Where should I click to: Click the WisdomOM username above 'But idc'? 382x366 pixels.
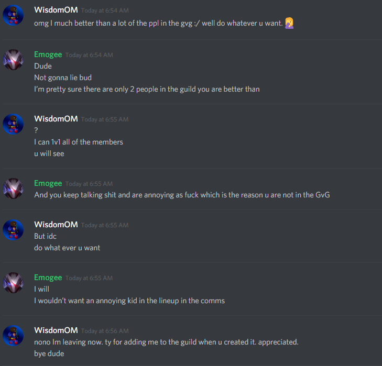pos(56,225)
